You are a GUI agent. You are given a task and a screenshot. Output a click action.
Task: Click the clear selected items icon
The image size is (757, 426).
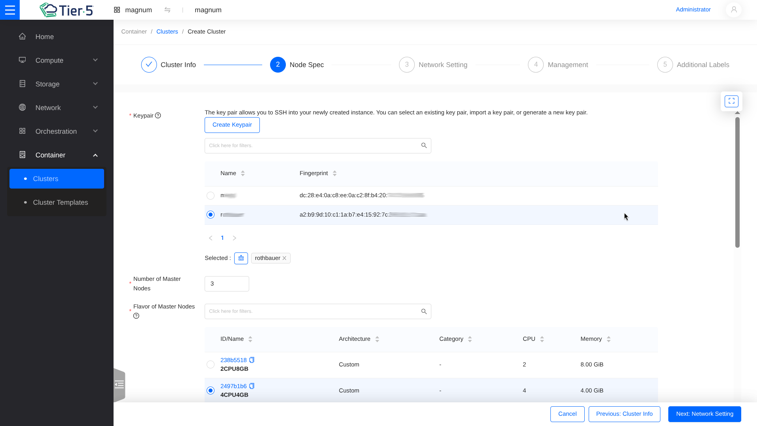[x=241, y=258]
